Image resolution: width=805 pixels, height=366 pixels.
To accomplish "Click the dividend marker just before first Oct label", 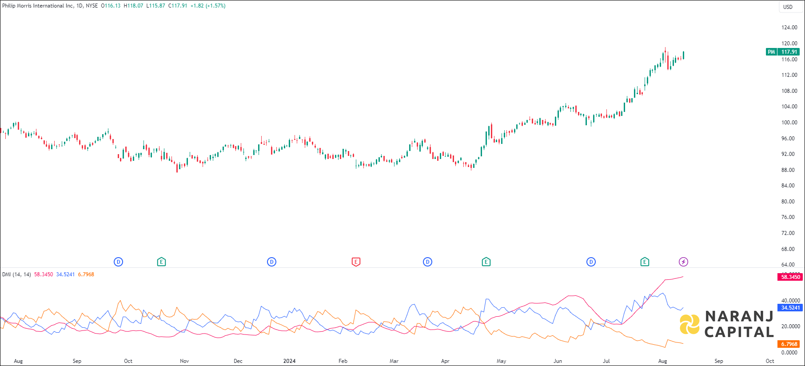I will tap(118, 262).
